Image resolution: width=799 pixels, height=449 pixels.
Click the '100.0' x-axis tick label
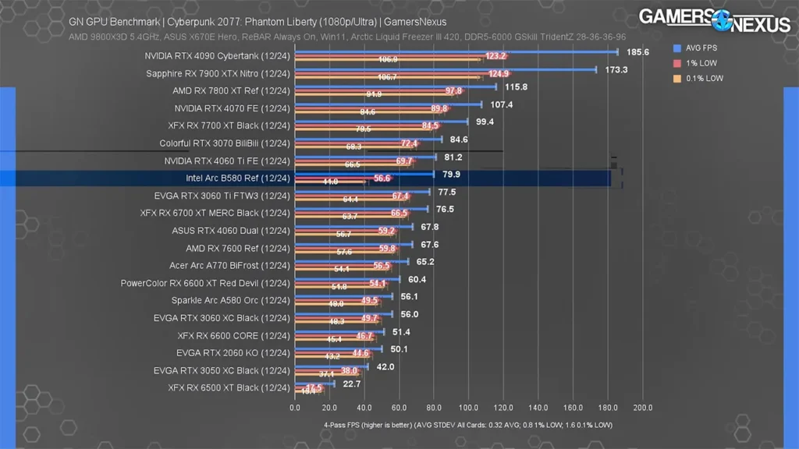point(468,408)
